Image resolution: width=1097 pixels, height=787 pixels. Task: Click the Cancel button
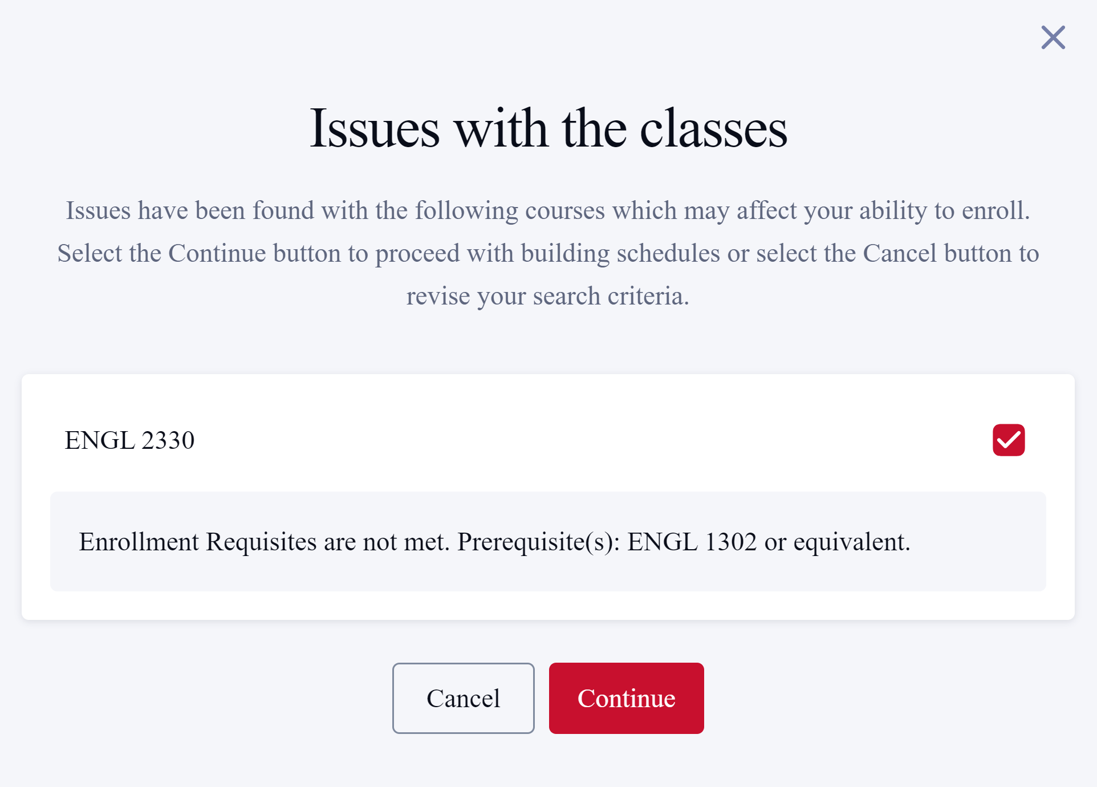(x=463, y=698)
